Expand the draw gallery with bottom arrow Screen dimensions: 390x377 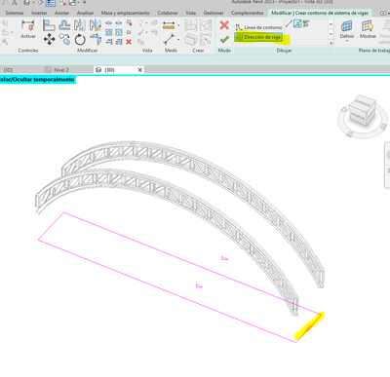tap(331, 43)
